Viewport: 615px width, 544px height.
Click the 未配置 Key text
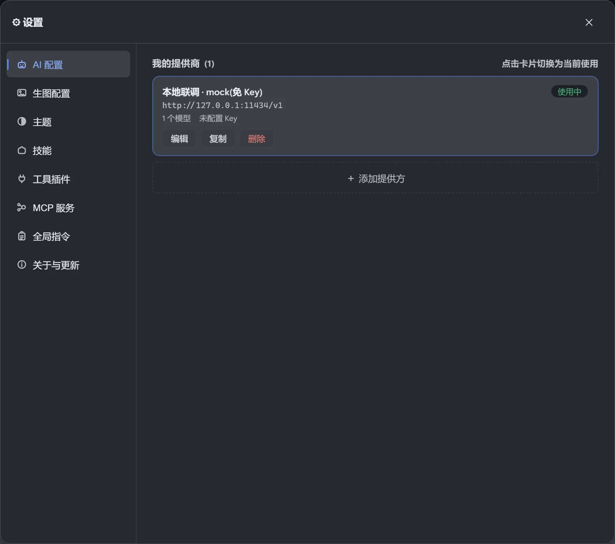pyautogui.click(x=218, y=118)
